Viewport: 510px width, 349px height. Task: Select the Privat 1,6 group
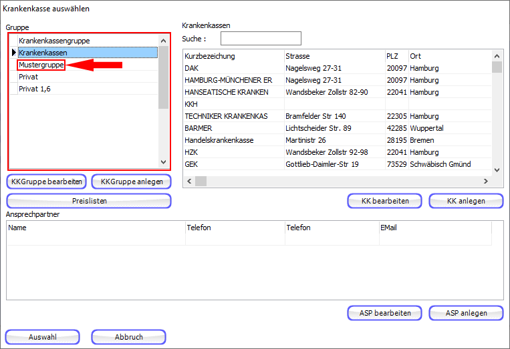(35, 89)
